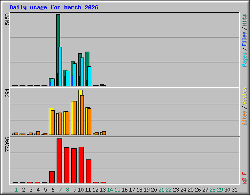Click the green day 21 label on x-axis
Screen dimensions: 250x195
(161, 190)
